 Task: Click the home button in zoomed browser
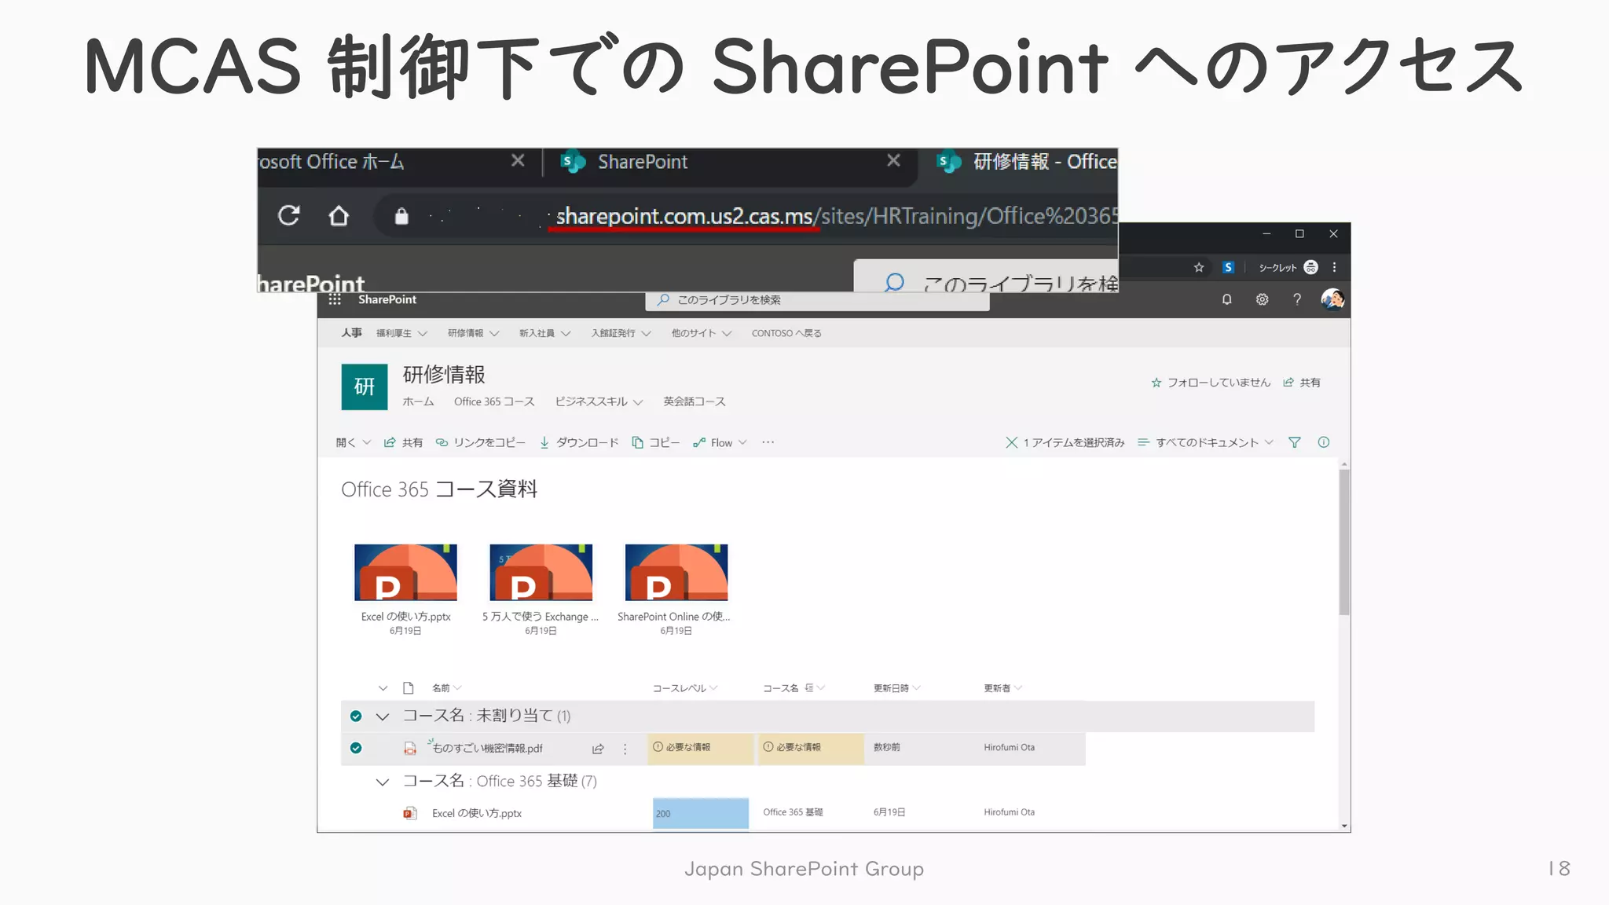pyautogui.click(x=339, y=215)
